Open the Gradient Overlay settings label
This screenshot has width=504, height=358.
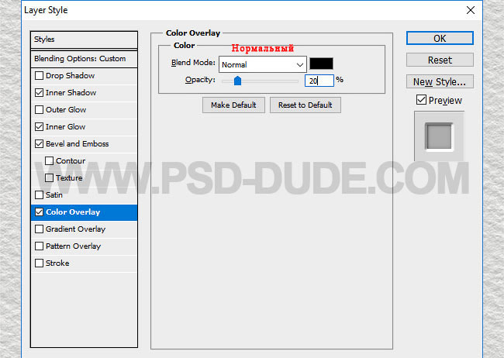[75, 229]
